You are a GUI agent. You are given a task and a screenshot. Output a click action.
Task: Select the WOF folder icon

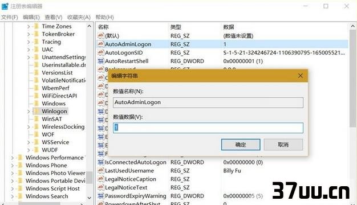(36, 134)
